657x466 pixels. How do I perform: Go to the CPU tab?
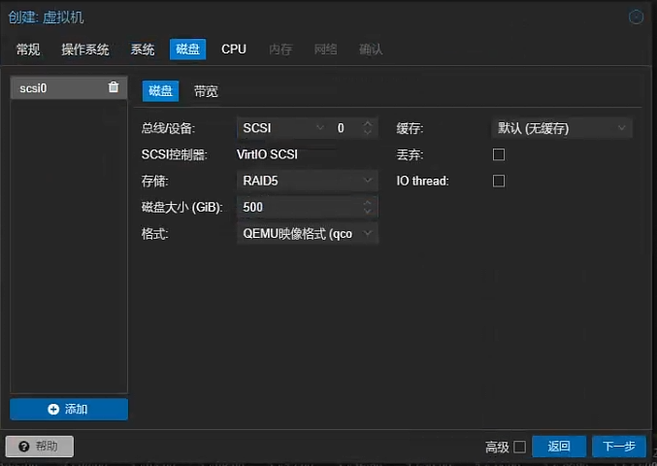234,50
